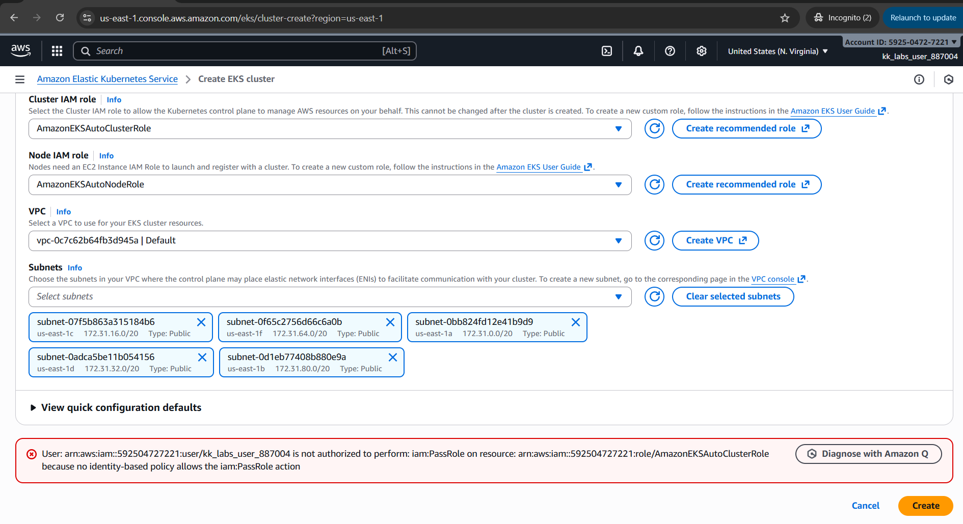This screenshot has height=524, width=963.
Task: Remove subnet-0f65c2756d66c6a0b from selection
Action: 390,322
